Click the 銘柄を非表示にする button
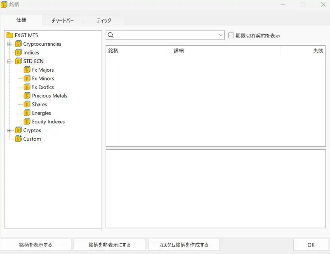Image resolution: width=330 pixels, height=254 pixels. point(109,245)
